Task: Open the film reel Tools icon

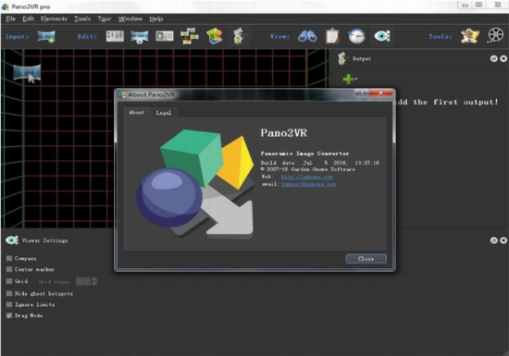Action: point(495,36)
